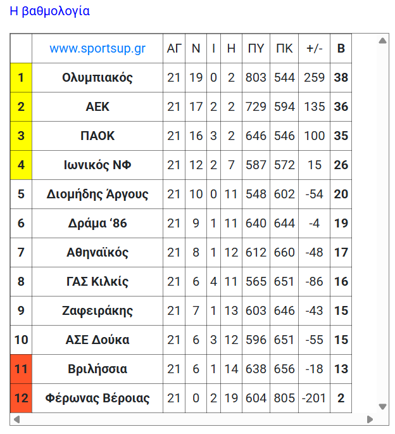Click the horizontal scrollbar left arrow

coord(16,419)
